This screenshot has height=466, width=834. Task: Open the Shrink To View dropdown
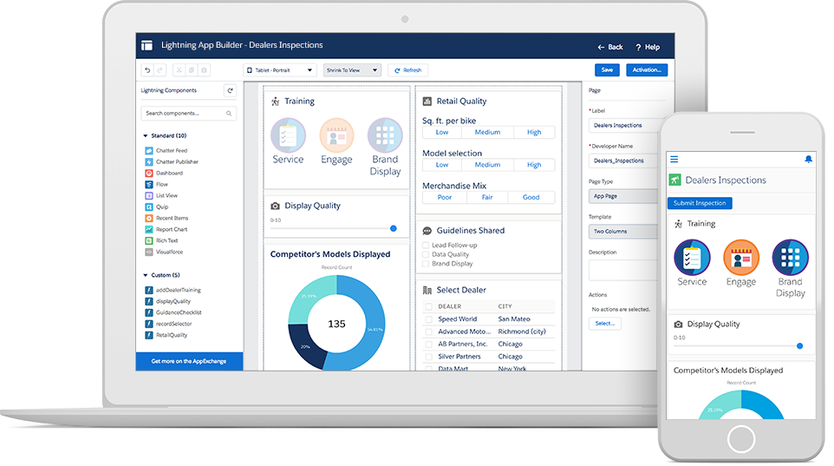click(x=352, y=70)
